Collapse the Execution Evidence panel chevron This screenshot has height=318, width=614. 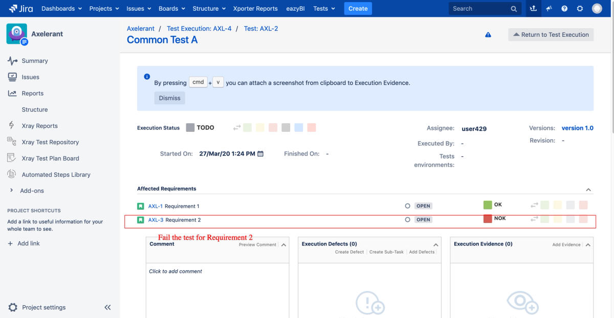588,245
